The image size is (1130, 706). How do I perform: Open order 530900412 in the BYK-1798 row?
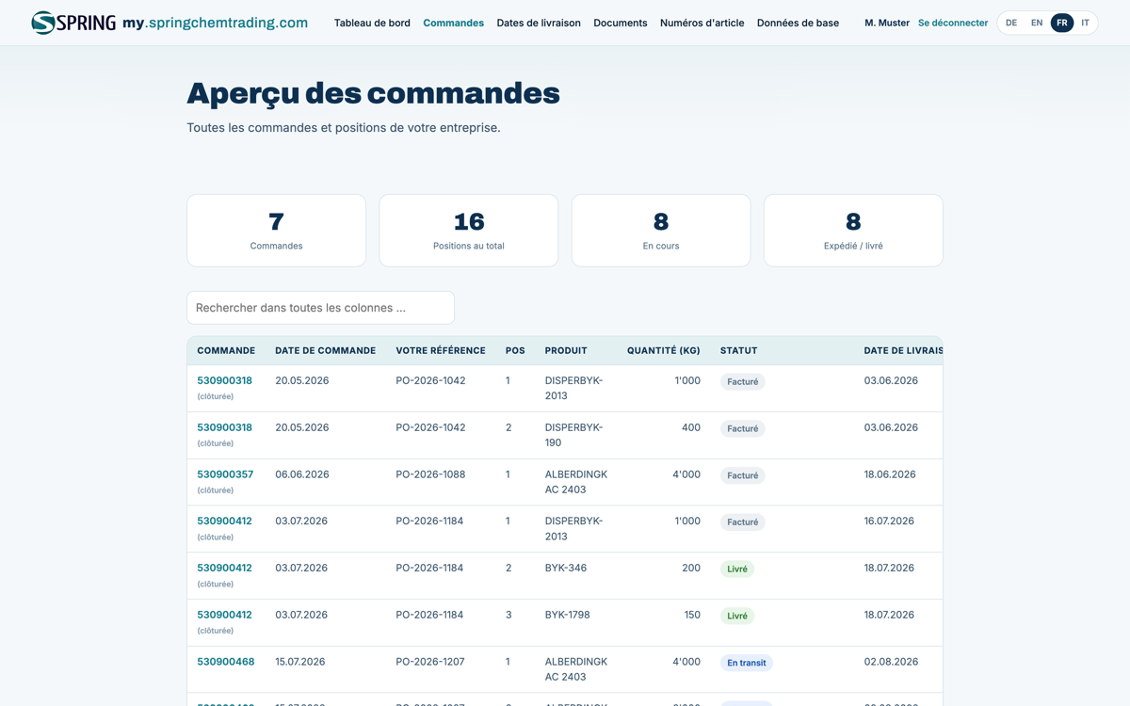click(x=224, y=615)
